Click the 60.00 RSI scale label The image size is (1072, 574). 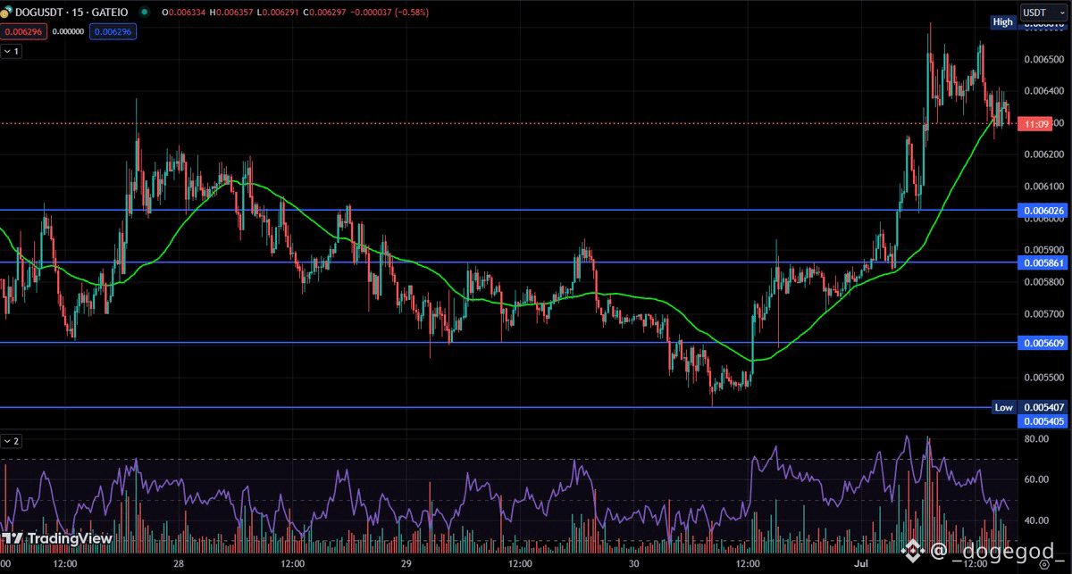(x=1036, y=479)
